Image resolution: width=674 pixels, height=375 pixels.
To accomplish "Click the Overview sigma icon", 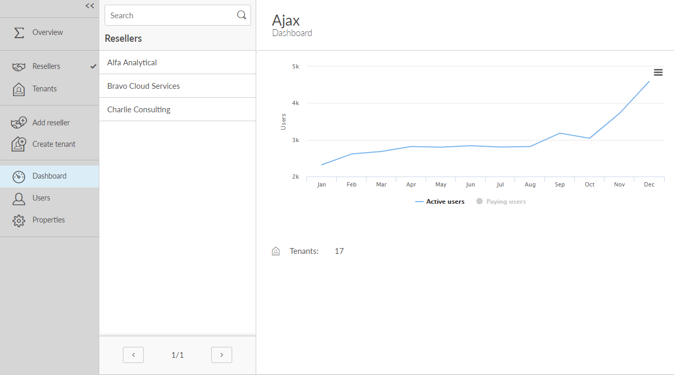I will point(19,32).
